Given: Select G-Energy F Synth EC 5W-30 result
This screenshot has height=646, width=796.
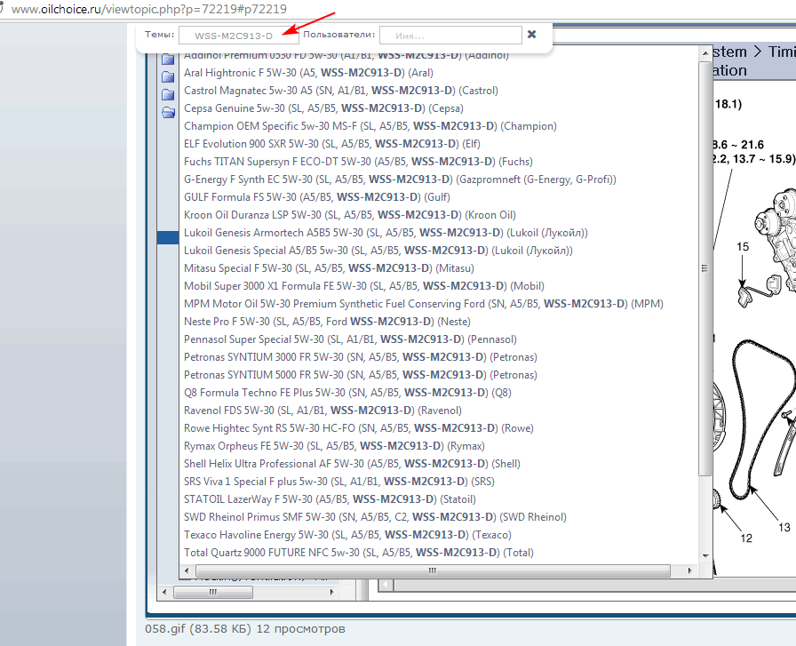Looking at the screenshot, I should point(400,179).
